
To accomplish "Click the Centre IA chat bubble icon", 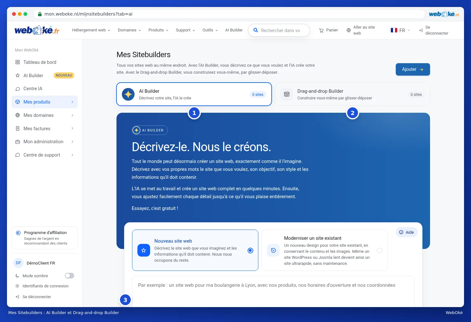I will click(17, 89).
